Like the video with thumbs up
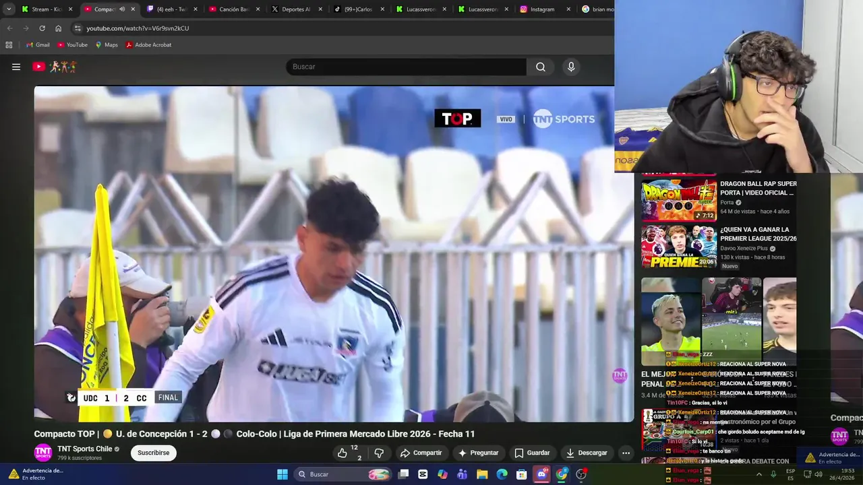The image size is (863, 485). click(343, 453)
